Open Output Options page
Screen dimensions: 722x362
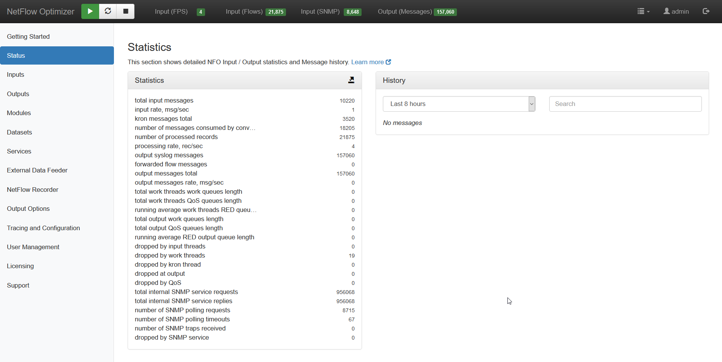(57, 209)
